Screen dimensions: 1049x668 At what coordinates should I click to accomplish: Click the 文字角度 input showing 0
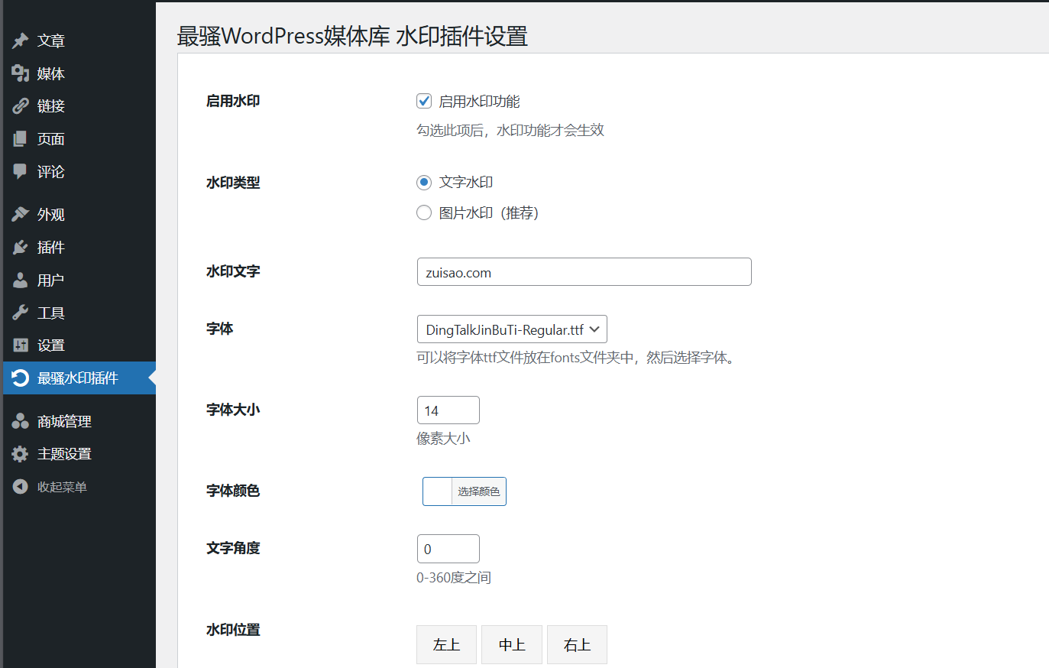point(448,549)
